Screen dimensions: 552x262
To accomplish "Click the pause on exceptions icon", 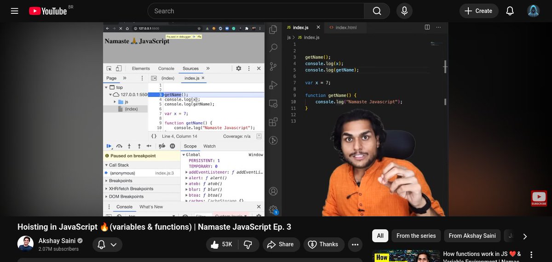I will pyautogui.click(x=172, y=146).
